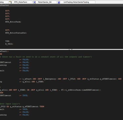Click the pane splitter collapse arrows
123x120 pixels.
pos(71,50)
